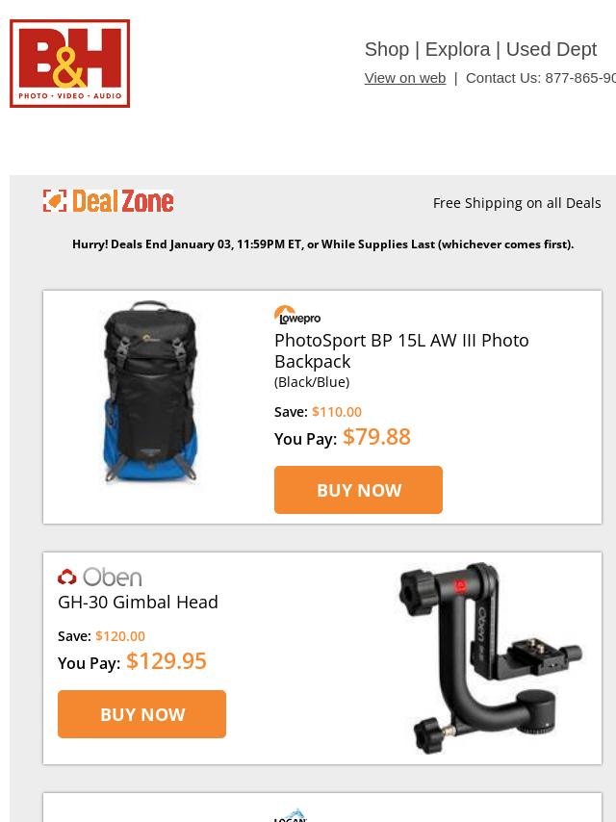Click Buy Now for the PhotoSport backpack
Image resolution: width=616 pixels, height=822 pixels.
[359, 490]
